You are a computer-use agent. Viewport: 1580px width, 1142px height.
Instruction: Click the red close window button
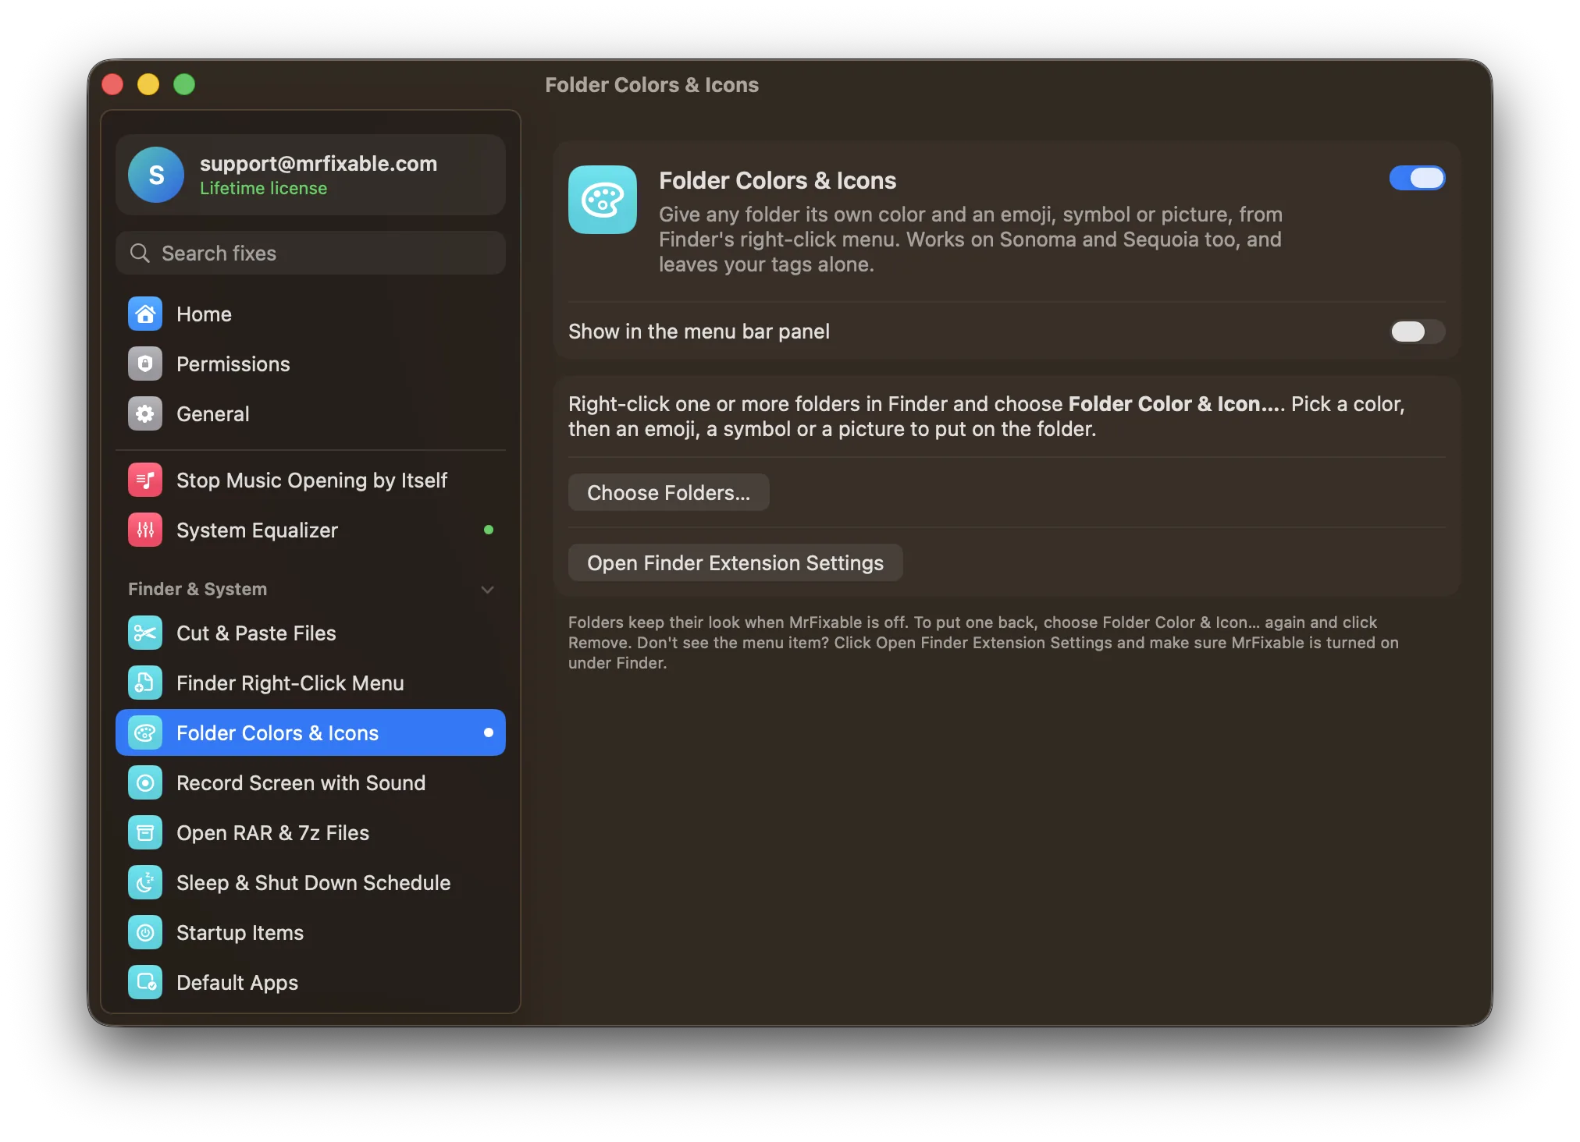tap(112, 84)
